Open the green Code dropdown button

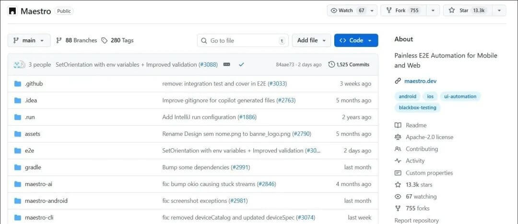pyautogui.click(x=356, y=40)
